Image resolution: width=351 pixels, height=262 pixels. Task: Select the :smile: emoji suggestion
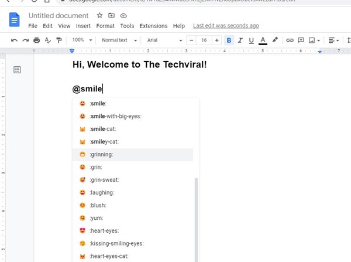coord(133,104)
